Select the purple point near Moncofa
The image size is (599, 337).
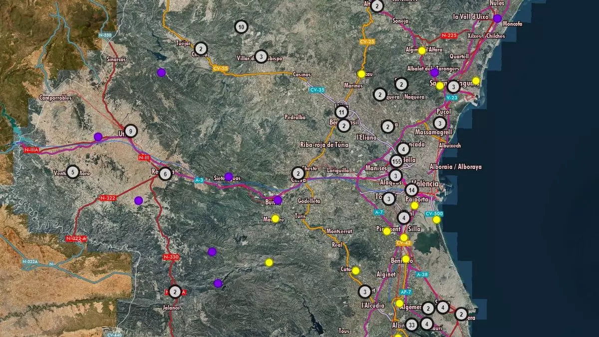[497, 18]
